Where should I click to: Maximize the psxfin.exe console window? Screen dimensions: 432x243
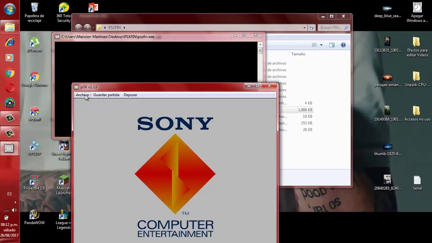click(x=244, y=35)
